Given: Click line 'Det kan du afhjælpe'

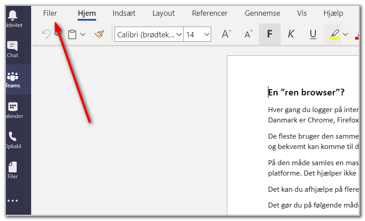Looking at the screenshot, I should coord(313,189).
